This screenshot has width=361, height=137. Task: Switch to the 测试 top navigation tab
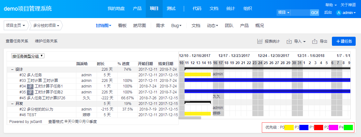171,9
